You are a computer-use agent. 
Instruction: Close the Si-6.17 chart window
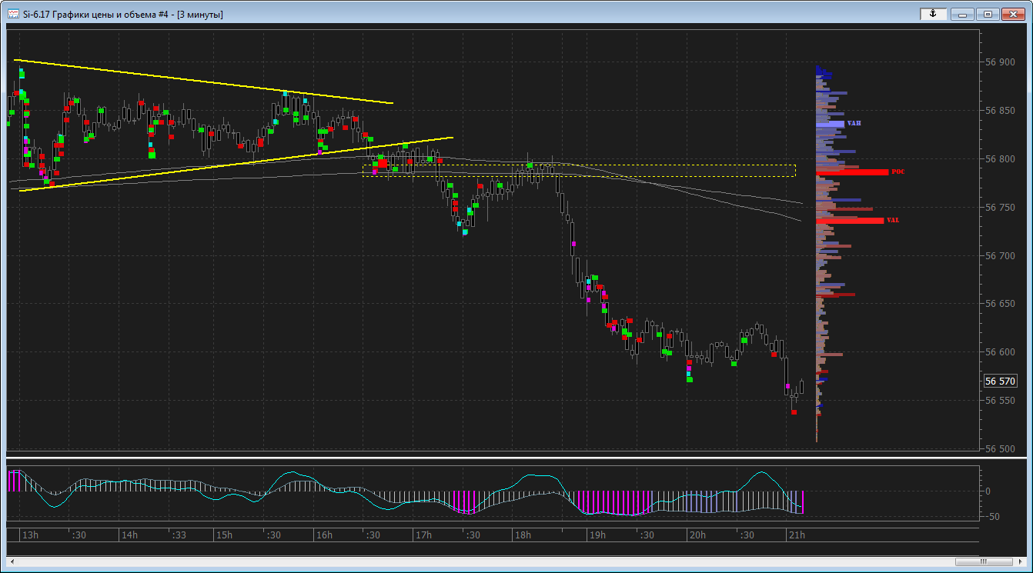(x=1013, y=14)
